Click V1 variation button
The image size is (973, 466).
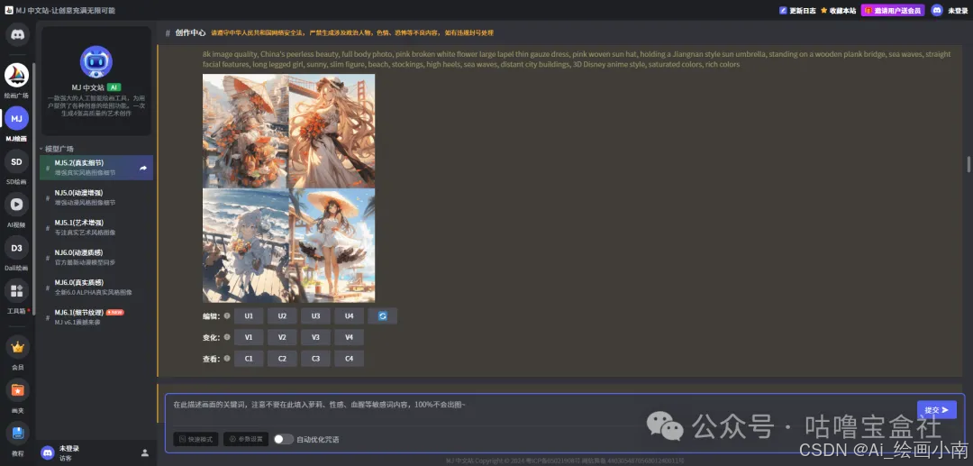(x=249, y=337)
